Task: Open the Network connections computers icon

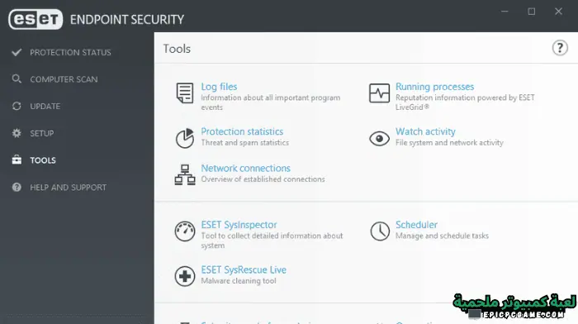Action: click(185, 174)
